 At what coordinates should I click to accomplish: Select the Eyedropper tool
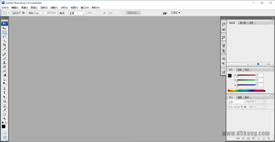pyautogui.click(x=4, y=110)
